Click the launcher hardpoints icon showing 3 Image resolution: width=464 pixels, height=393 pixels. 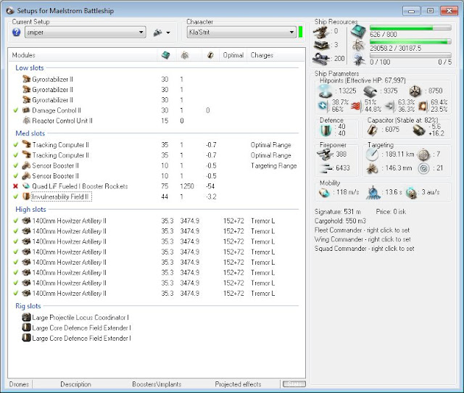321,45
